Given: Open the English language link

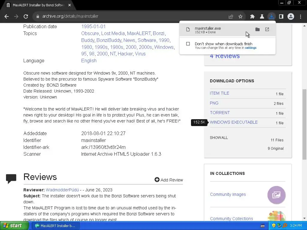Looking at the screenshot, I should point(89,60).
